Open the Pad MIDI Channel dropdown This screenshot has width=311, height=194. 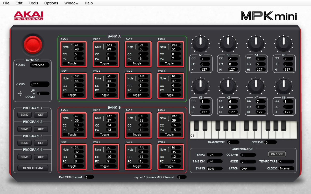pyautogui.click(x=89, y=177)
